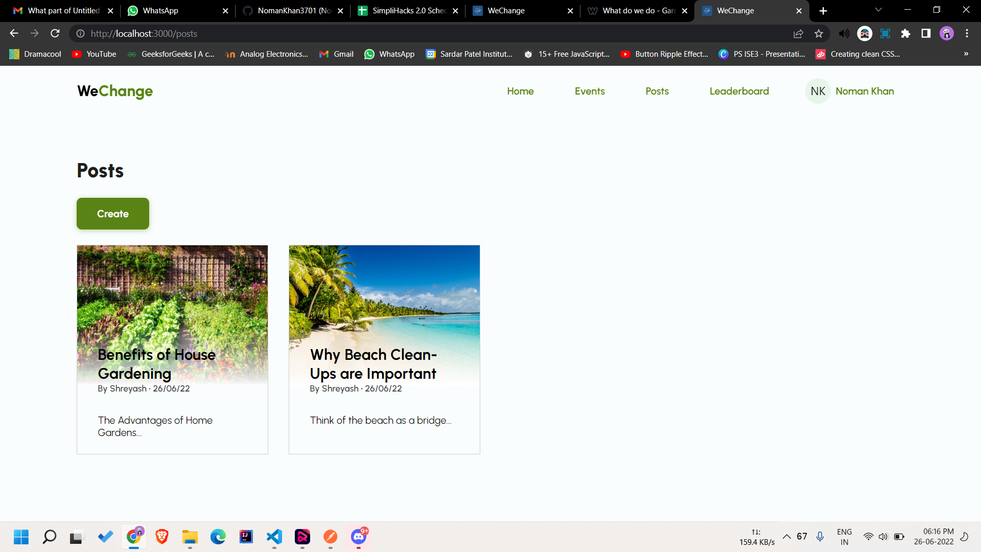
Task: Show hidden system tray icons
Action: (x=787, y=536)
